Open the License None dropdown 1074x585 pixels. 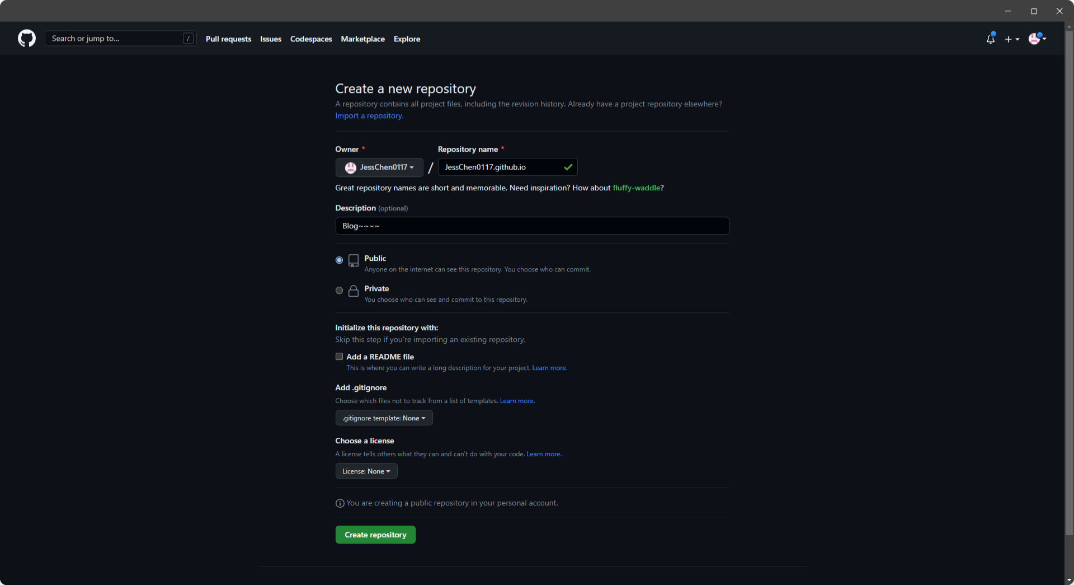(x=366, y=471)
